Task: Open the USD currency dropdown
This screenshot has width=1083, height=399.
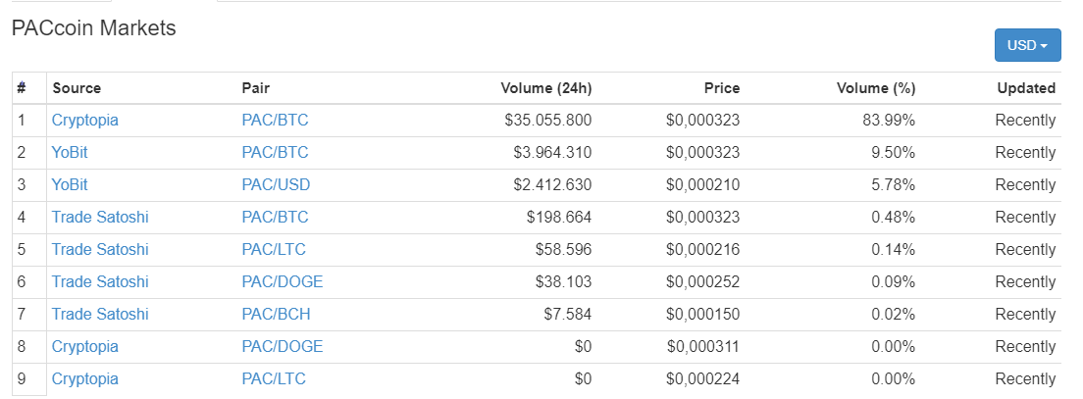Action: [x=1027, y=45]
